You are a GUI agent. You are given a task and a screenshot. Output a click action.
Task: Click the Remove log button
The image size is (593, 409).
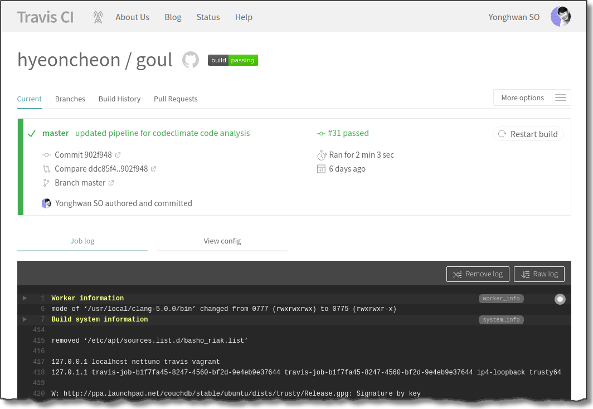pyautogui.click(x=478, y=274)
